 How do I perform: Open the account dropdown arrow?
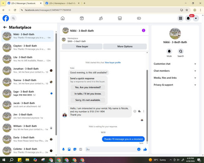coord(196,18)
